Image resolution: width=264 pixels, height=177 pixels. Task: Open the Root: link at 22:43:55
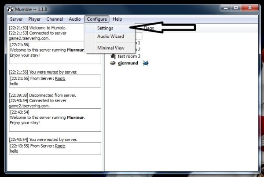[60, 146]
